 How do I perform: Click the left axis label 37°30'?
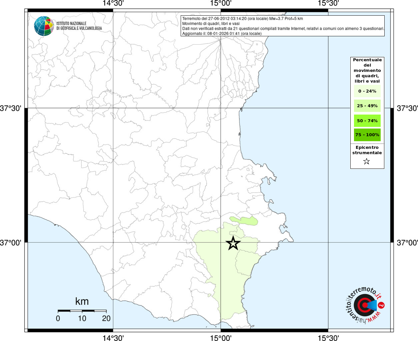click(x=11, y=108)
